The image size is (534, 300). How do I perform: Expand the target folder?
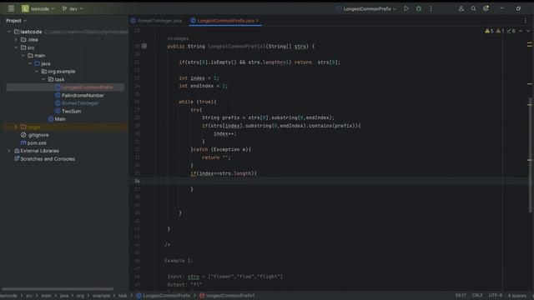pos(16,127)
